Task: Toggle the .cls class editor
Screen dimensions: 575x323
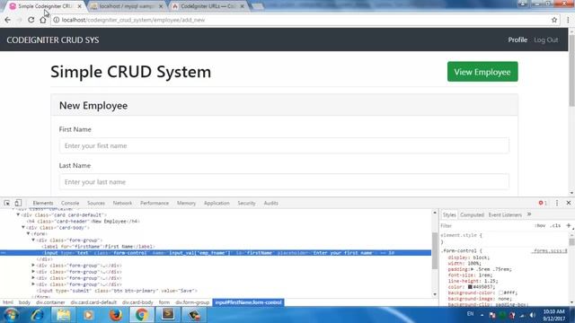Action: tap(556, 225)
